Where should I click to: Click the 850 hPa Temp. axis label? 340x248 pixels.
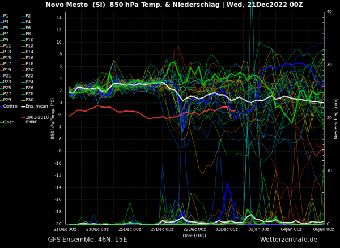(52, 118)
